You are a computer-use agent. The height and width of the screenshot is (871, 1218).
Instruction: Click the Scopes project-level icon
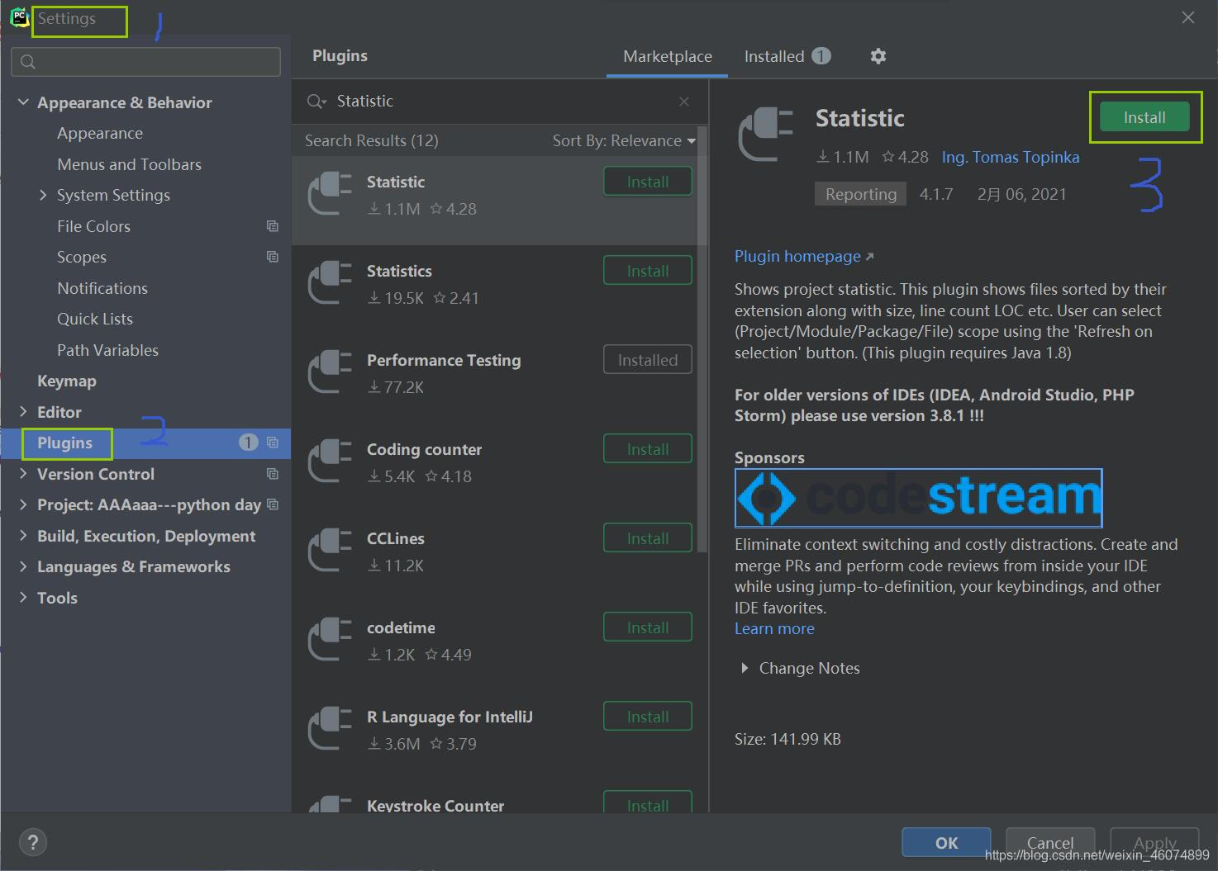[272, 257]
